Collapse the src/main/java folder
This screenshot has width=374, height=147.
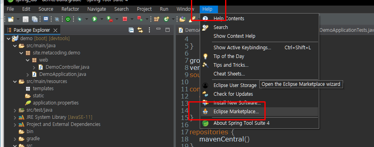[15, 46]
